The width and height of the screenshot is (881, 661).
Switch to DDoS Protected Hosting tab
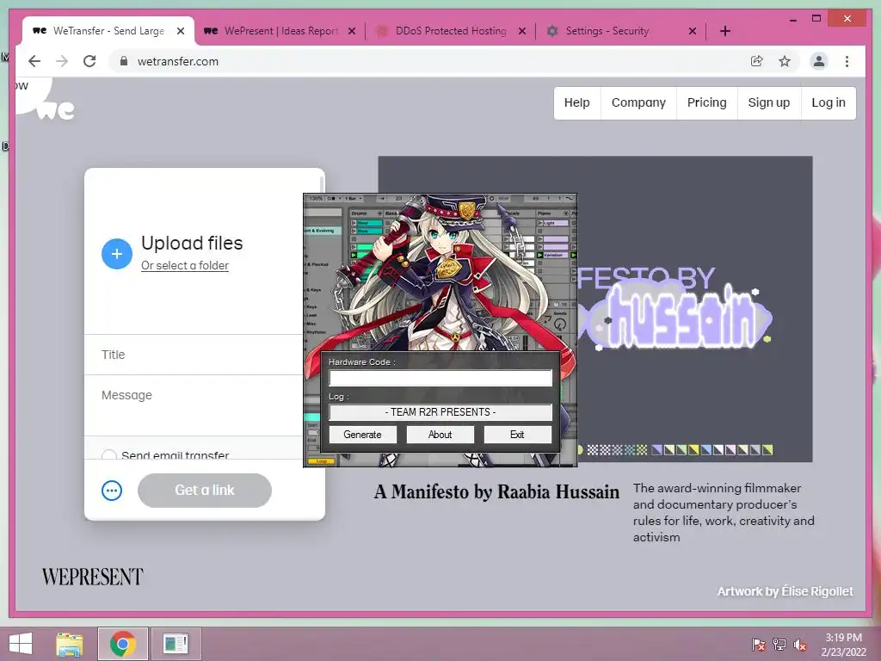(x=451, y=31)
